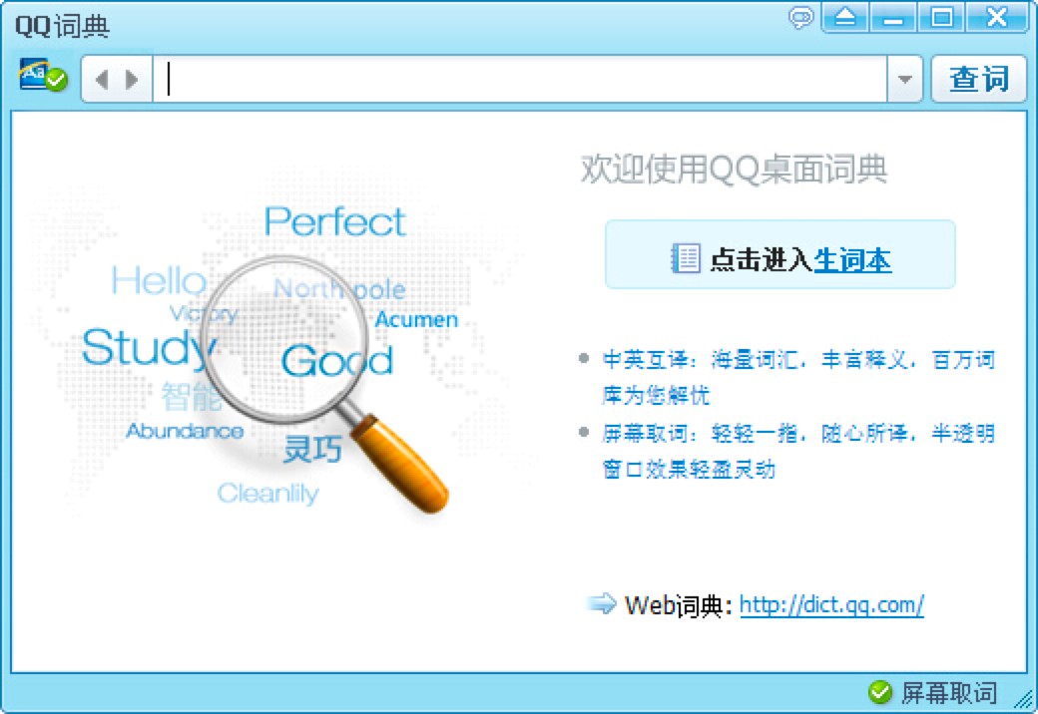Click the notebook icon on 生词本 button
1038x714 pixels.
[x=684, y=257]
